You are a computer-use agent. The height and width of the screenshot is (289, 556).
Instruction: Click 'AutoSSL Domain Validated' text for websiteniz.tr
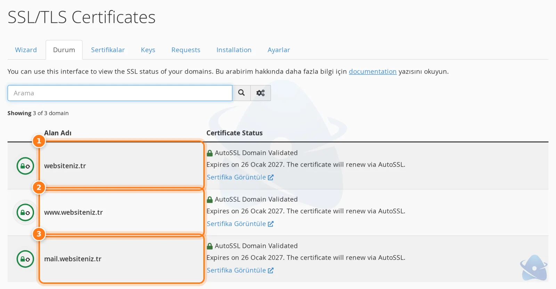(256, 153)
